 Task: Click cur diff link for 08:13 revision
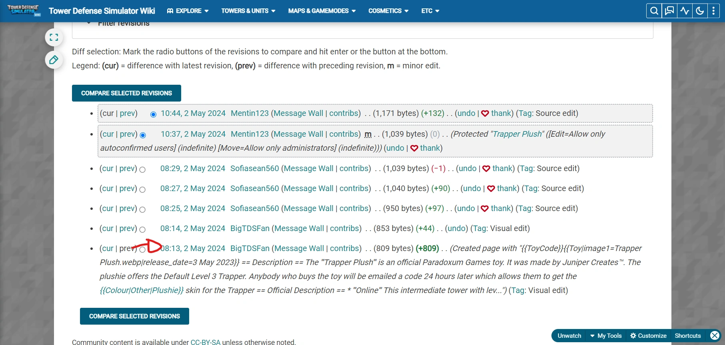108,249
